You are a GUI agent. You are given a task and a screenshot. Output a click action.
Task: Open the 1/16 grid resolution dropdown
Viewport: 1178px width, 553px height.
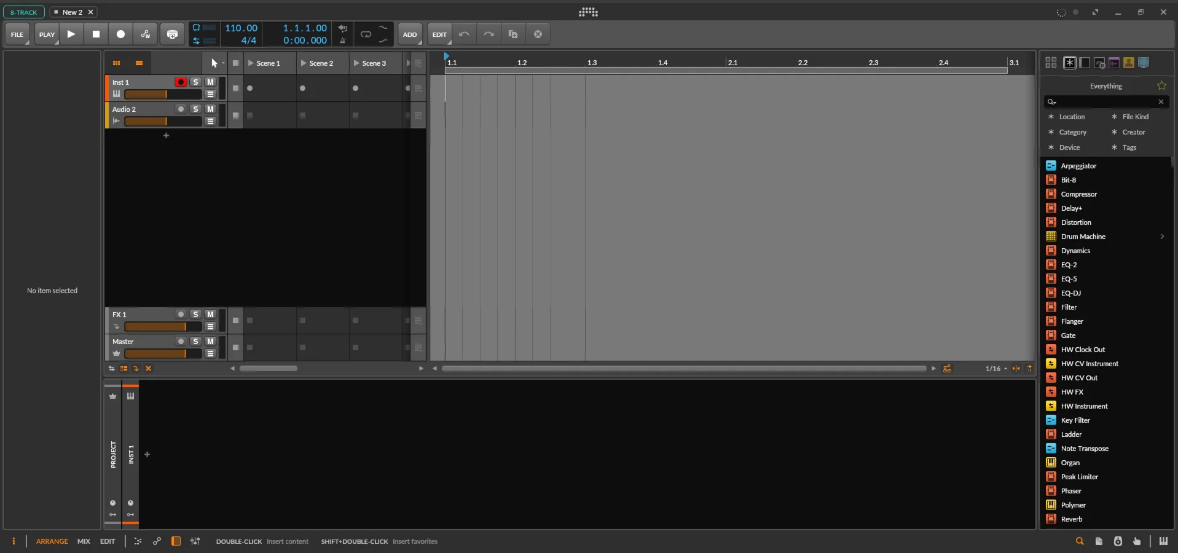[x=996, y=369]
